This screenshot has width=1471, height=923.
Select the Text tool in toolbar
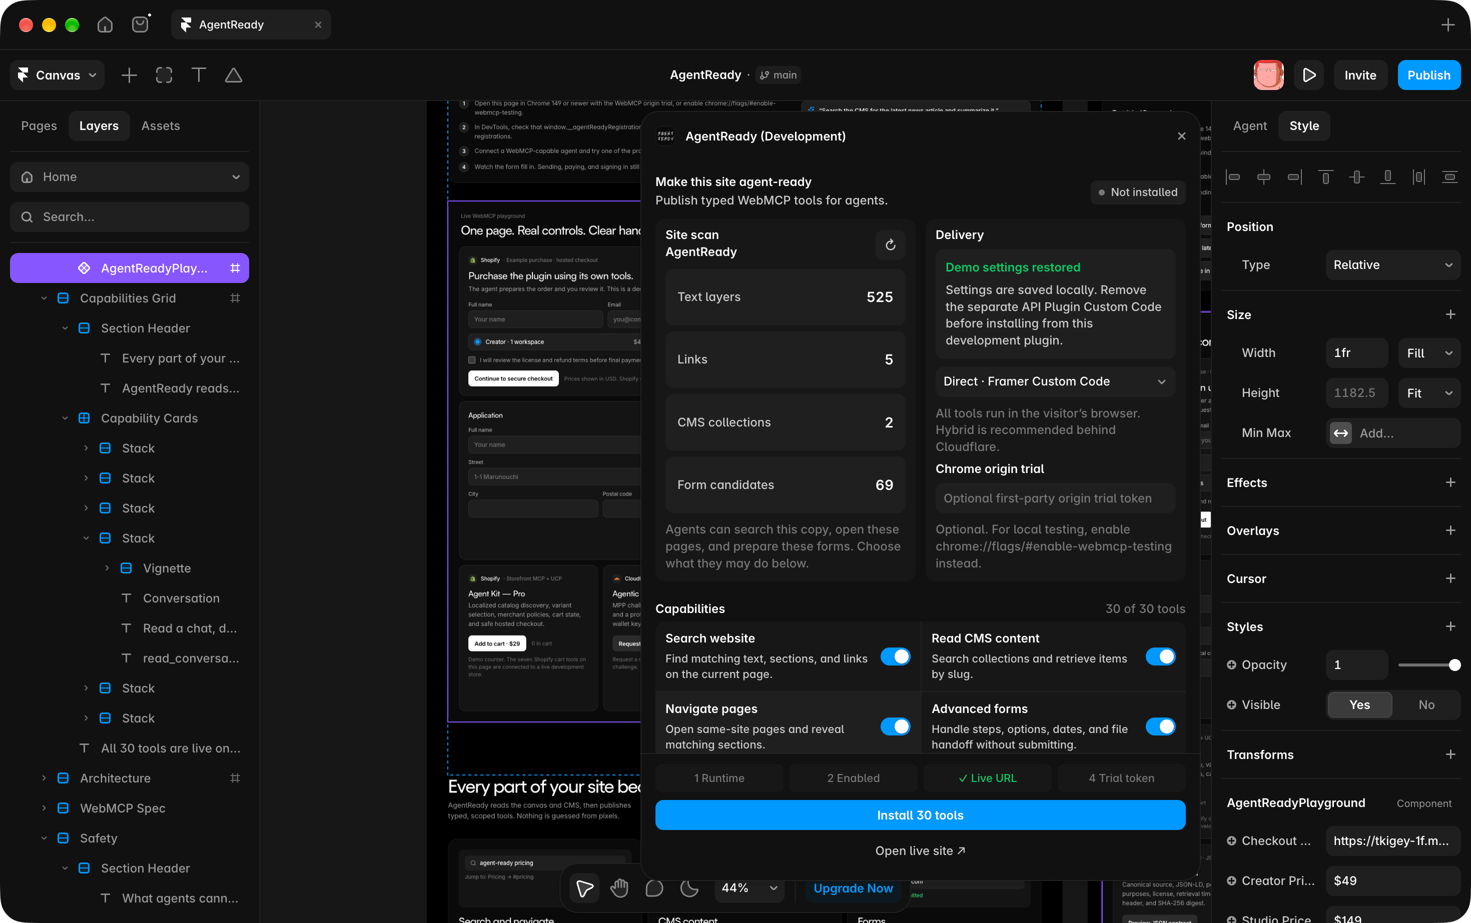[x=199, y=75]
